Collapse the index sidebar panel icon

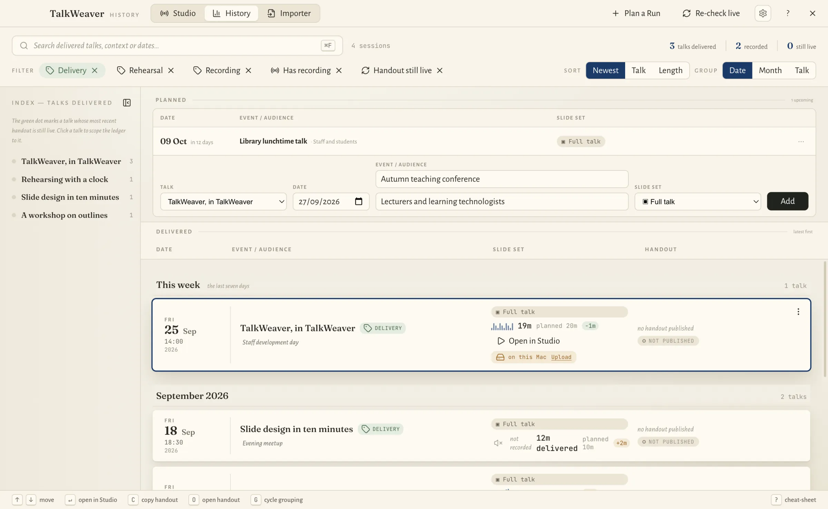click(127, 103)
